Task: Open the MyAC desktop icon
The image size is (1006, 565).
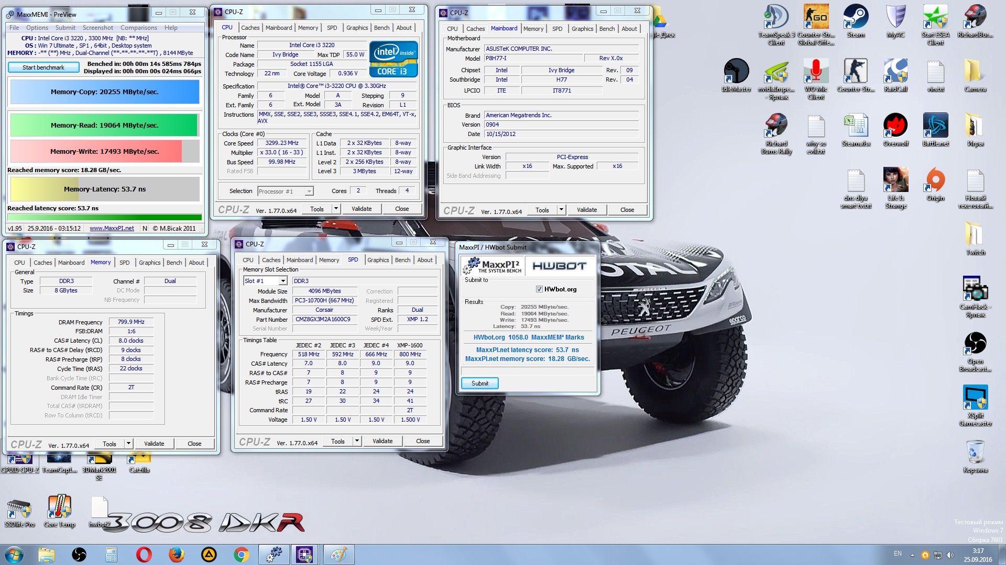Action: coord(895,21)
